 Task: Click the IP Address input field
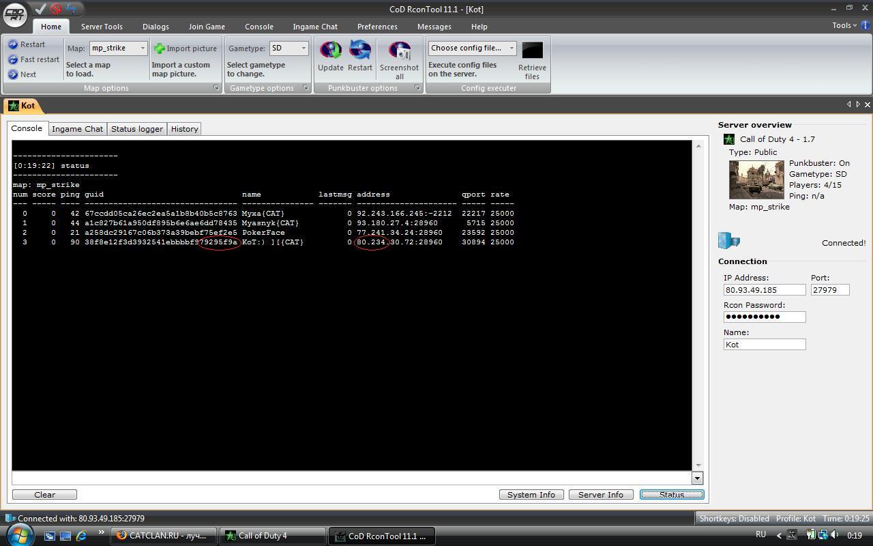(765, 289)
